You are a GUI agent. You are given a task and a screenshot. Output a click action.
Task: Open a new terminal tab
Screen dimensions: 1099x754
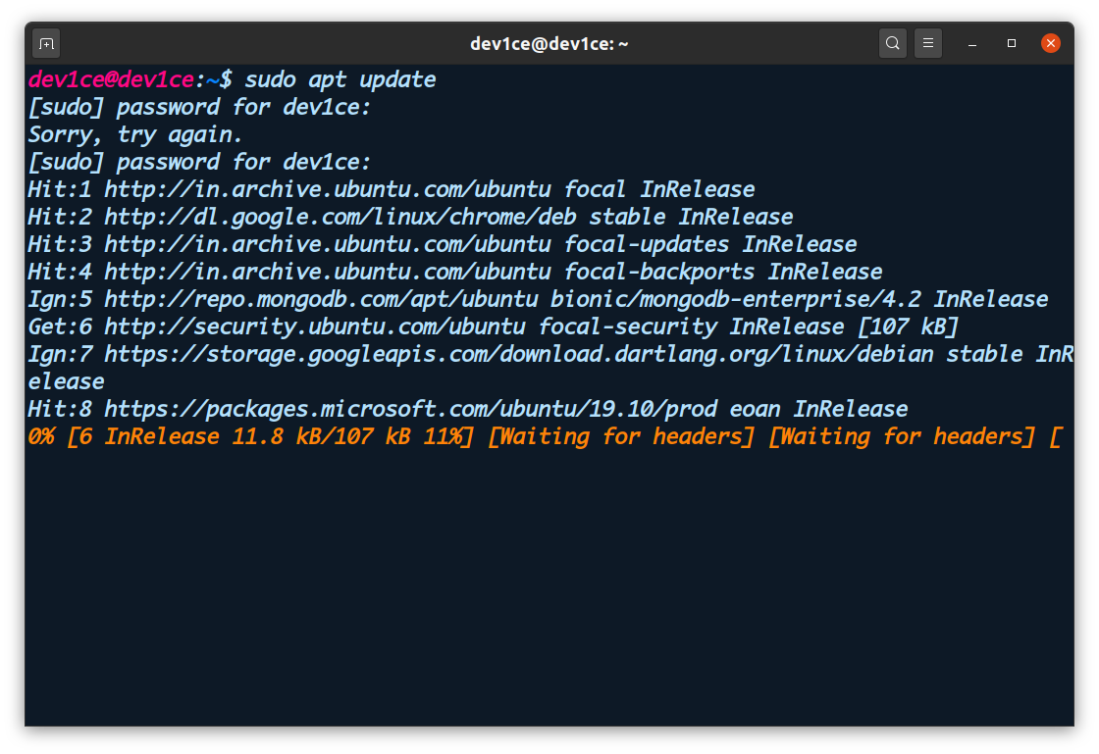click(x=45, y=42)
